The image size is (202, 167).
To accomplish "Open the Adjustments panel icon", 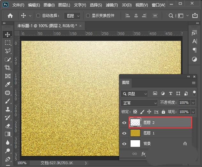I will pos(194,59).
